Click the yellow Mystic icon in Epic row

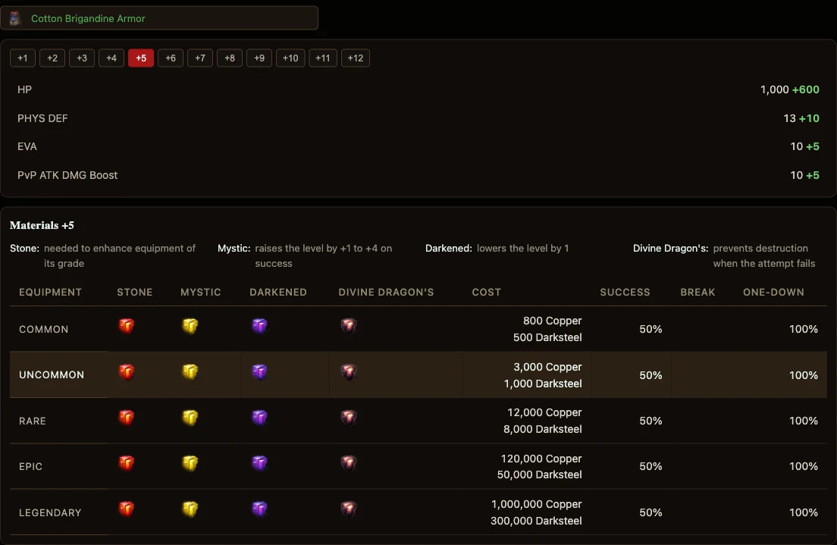[190, 463]
